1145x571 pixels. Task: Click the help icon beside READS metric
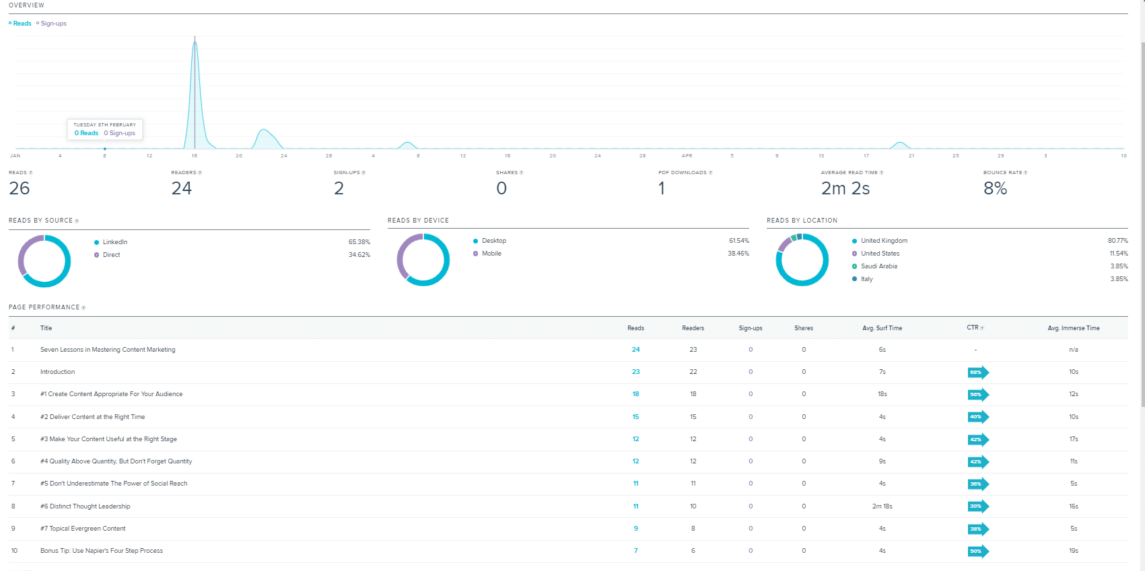pyautogui.click(x=31, y=173)
